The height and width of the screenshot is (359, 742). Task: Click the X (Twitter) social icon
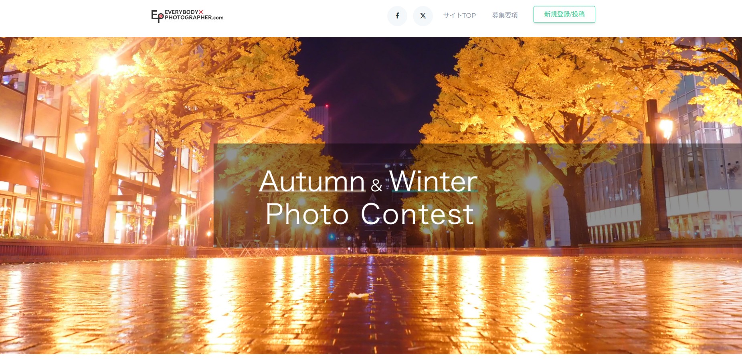pyautogui.click(x=423, y=16)
